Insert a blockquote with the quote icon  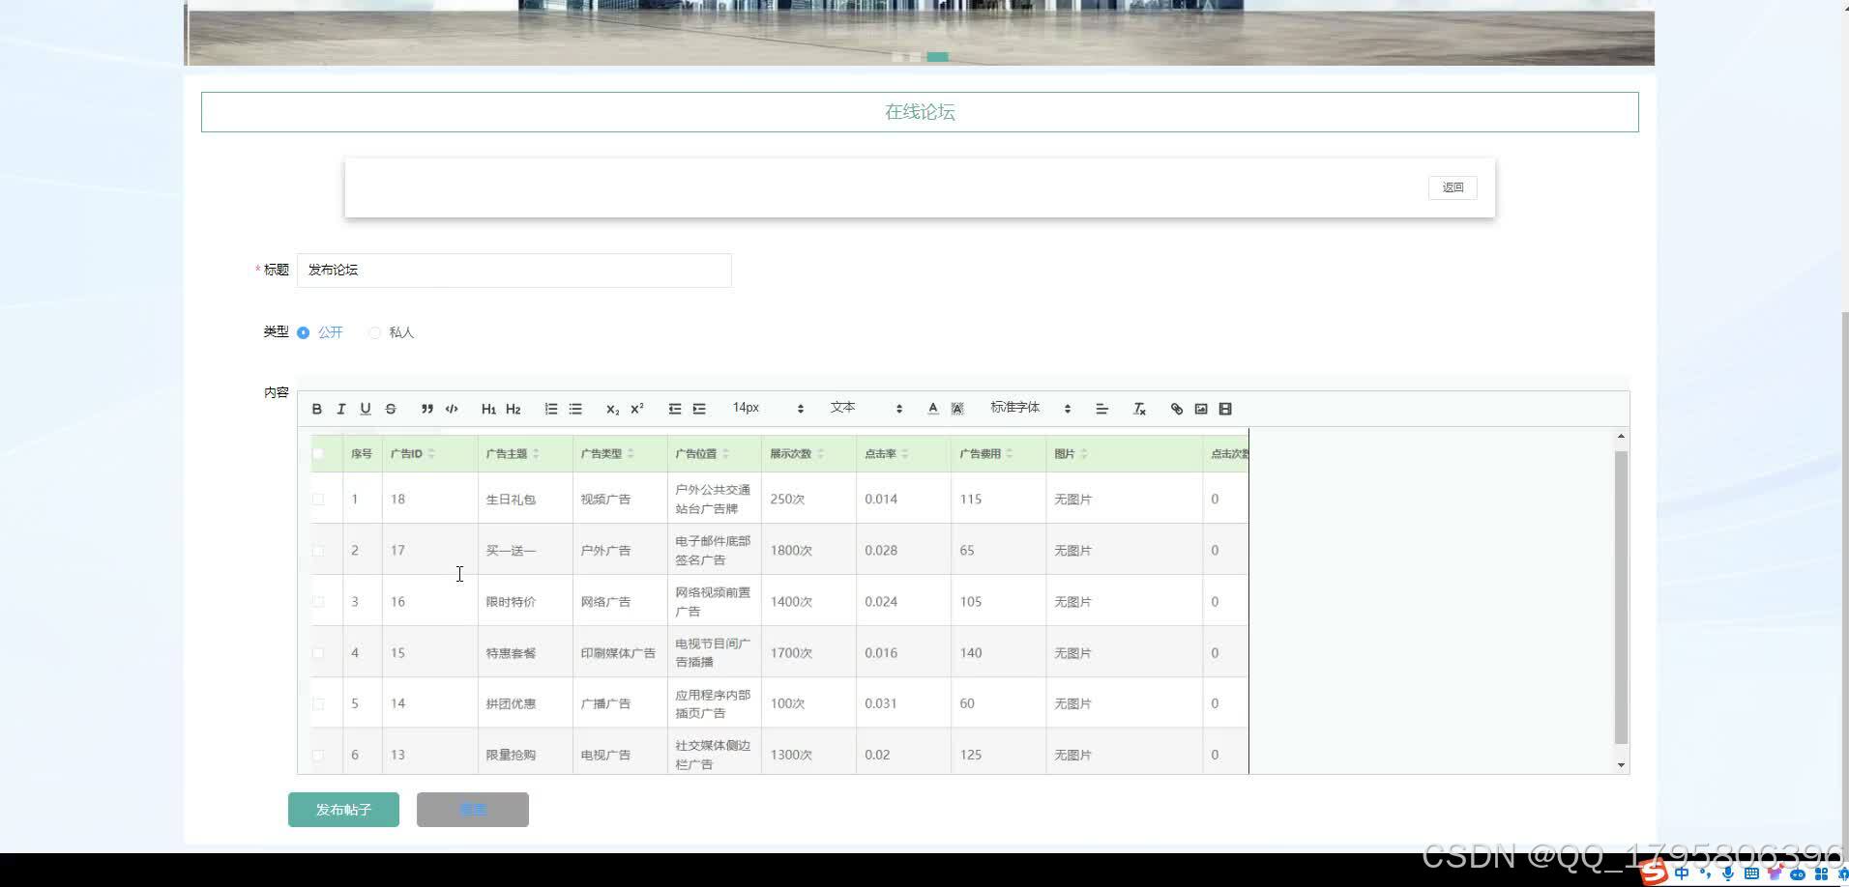427,409
